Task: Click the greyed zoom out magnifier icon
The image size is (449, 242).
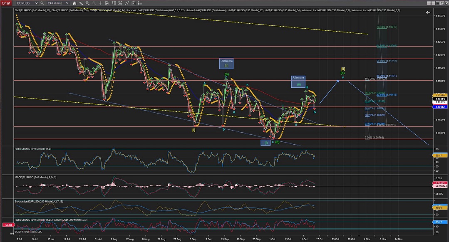Action: pyautogui.click(x=94, y=3)
